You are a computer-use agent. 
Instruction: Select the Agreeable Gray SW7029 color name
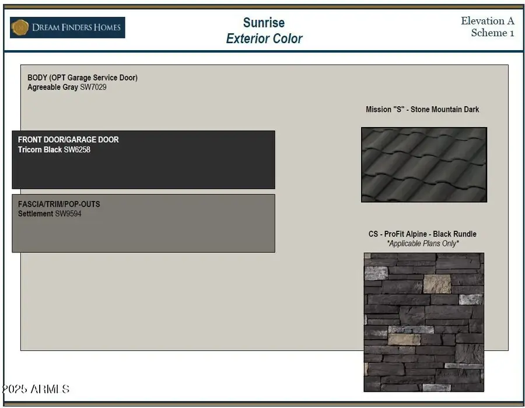(67, 87)
